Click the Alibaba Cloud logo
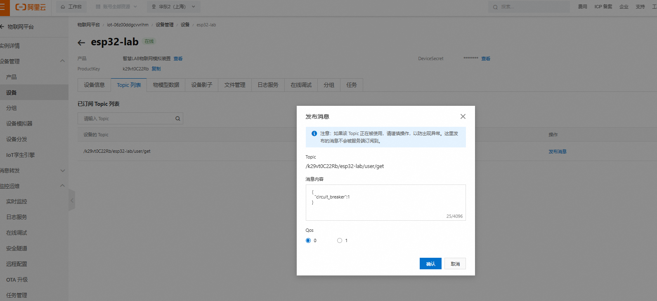 [31, 7]
